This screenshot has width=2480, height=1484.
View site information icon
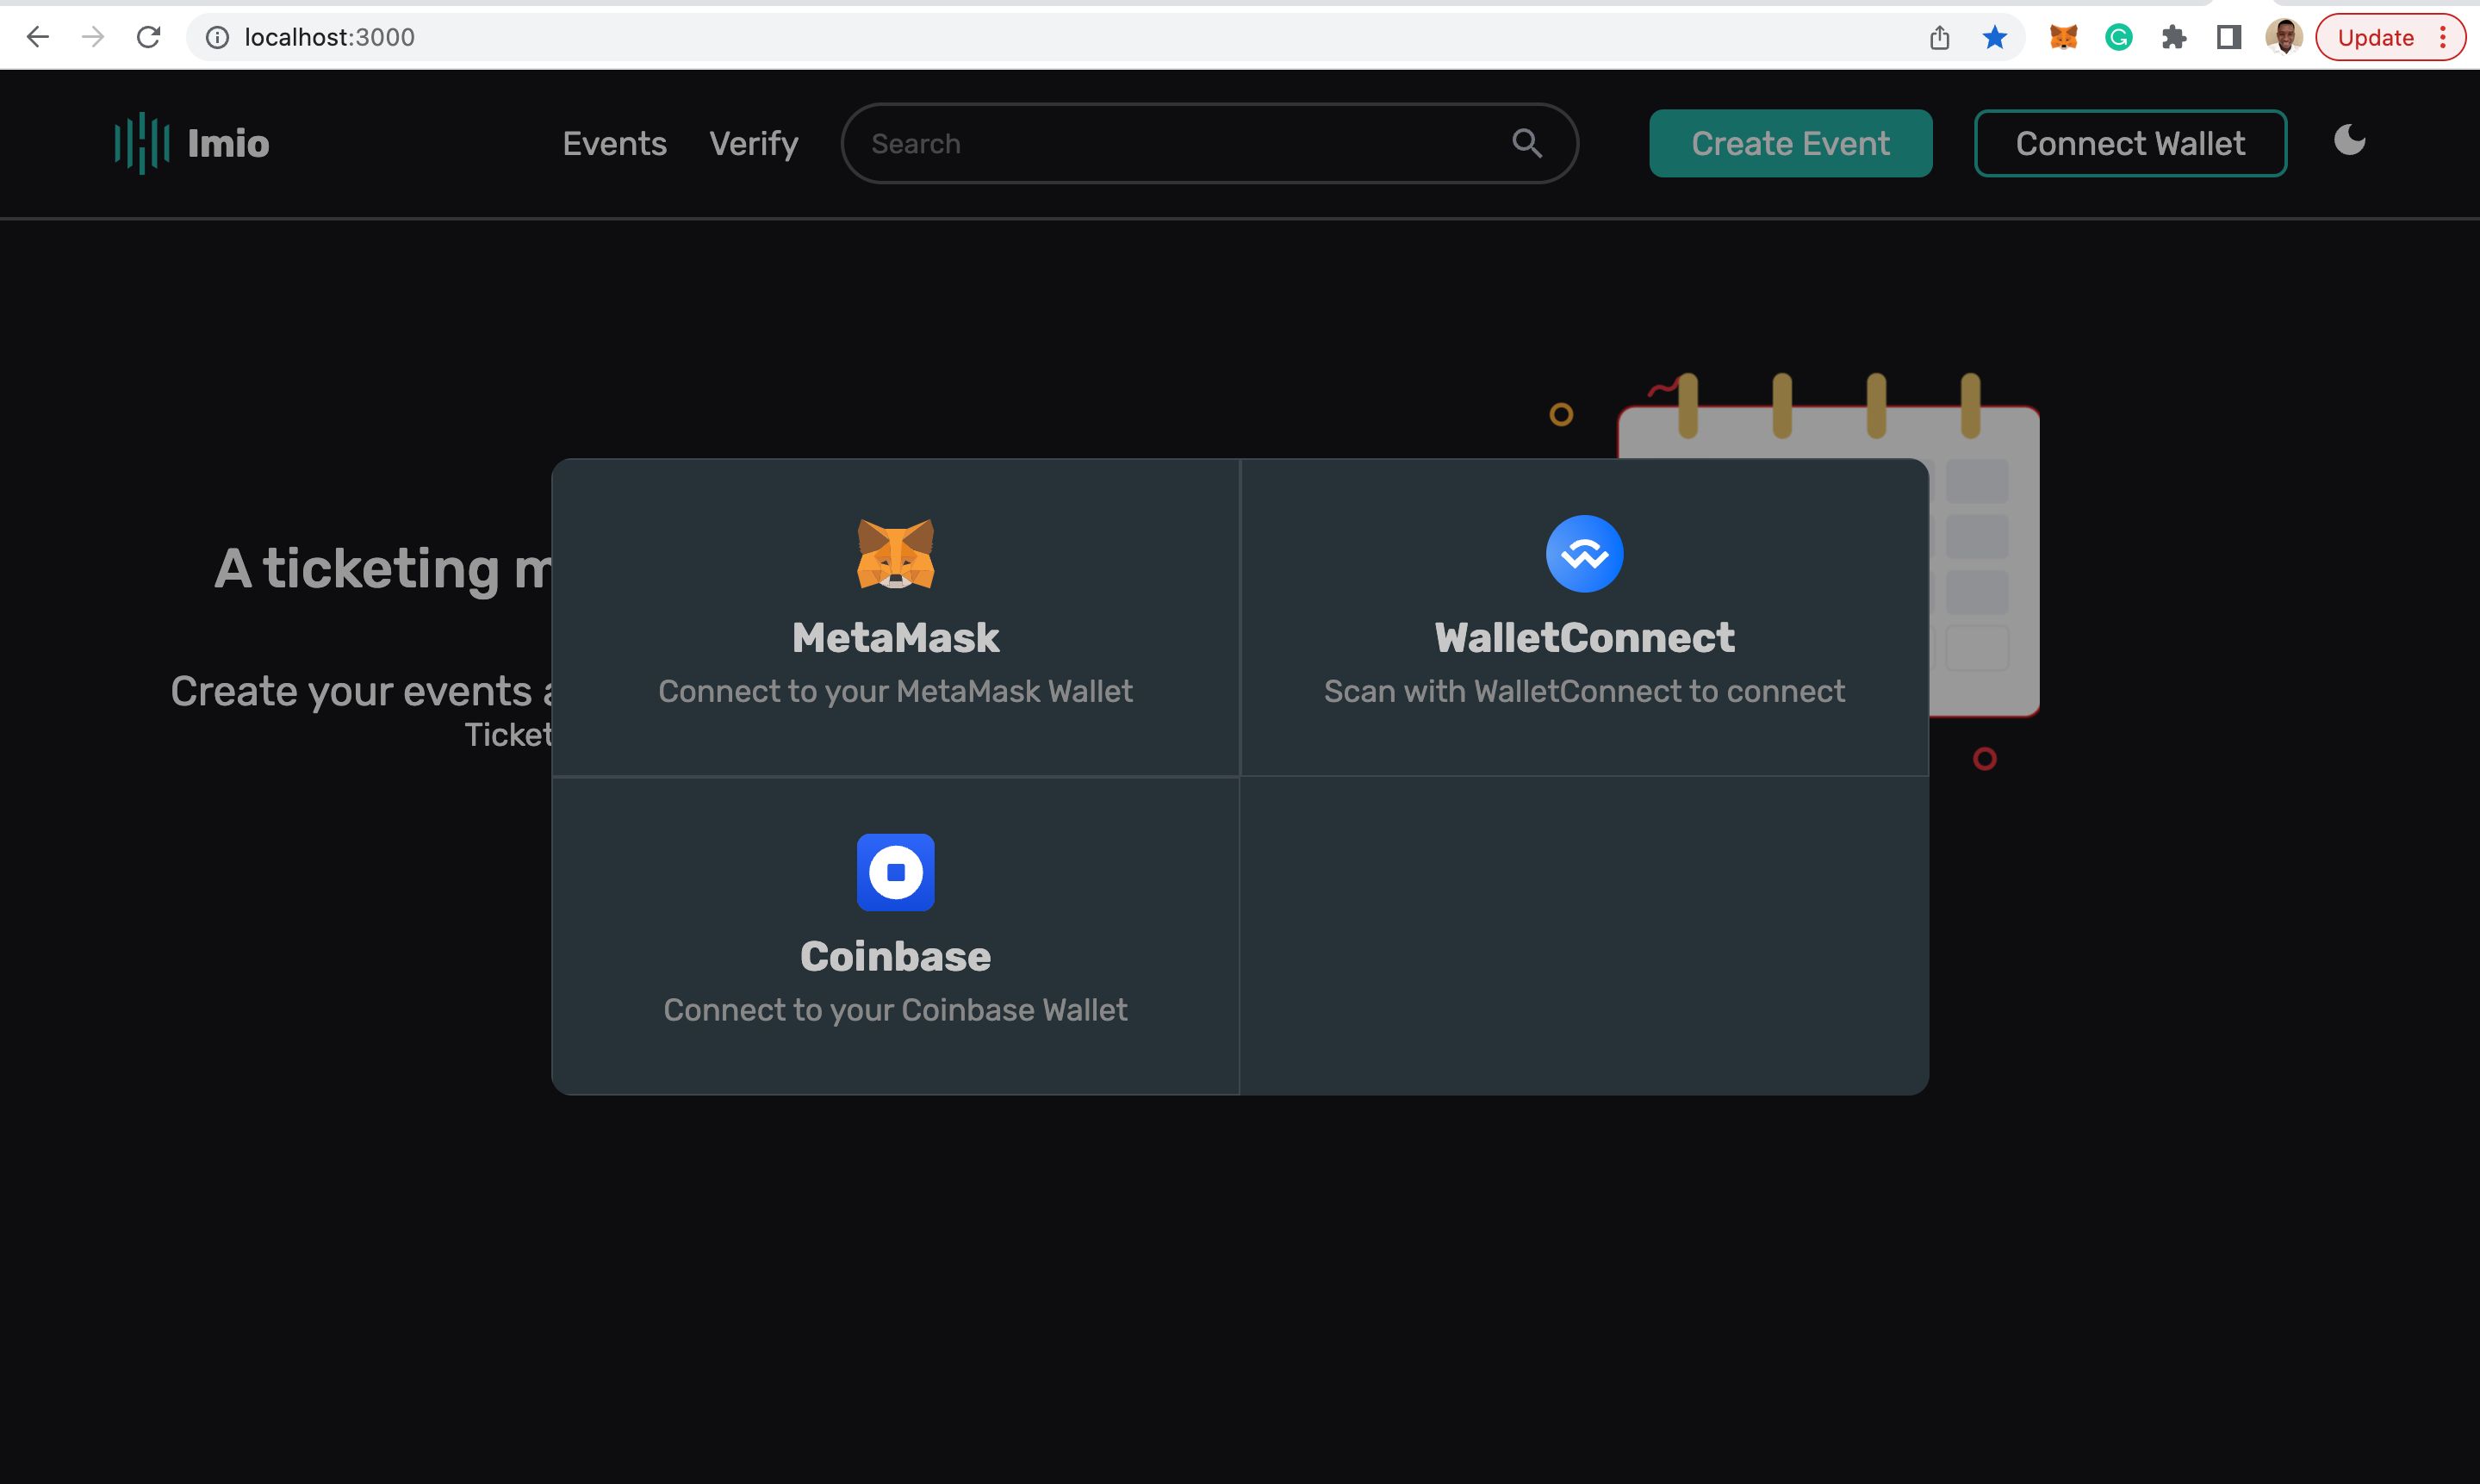point(217,37)
